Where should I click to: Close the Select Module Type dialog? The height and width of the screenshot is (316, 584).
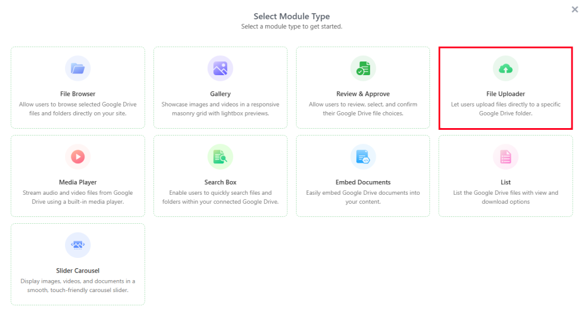click(x=574, y=10)
